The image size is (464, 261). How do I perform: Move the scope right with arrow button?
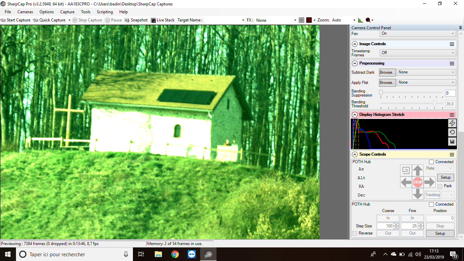(x=429, y=182)
